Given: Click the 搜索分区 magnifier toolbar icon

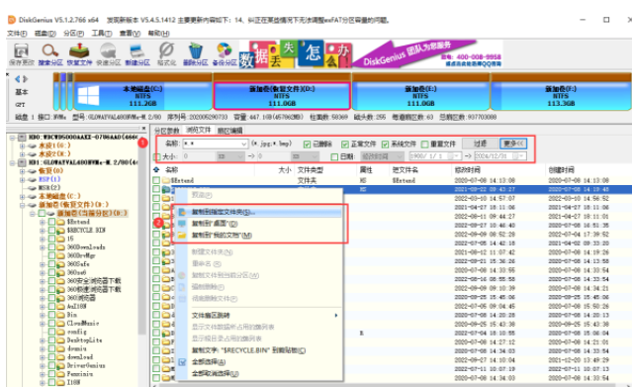Looking at the screenshot, I should pyautogui.click(x=50, y=54).
